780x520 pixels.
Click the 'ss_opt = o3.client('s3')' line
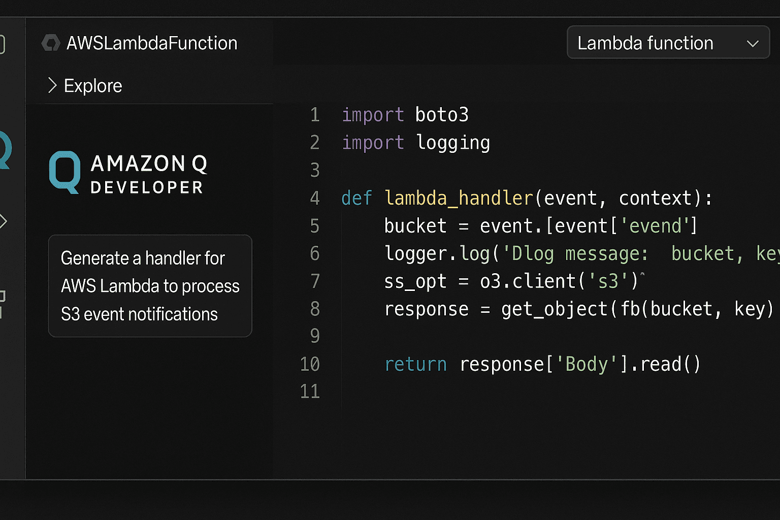[x=514, y=281]
